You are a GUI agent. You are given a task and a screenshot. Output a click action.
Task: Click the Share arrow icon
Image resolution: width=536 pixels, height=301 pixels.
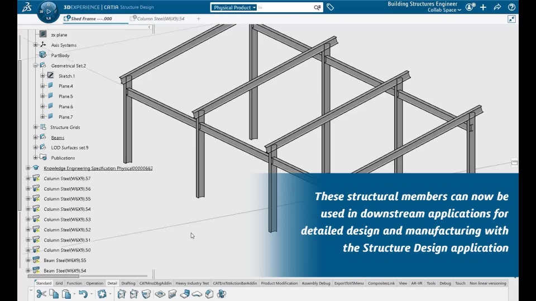coord(497,7)
